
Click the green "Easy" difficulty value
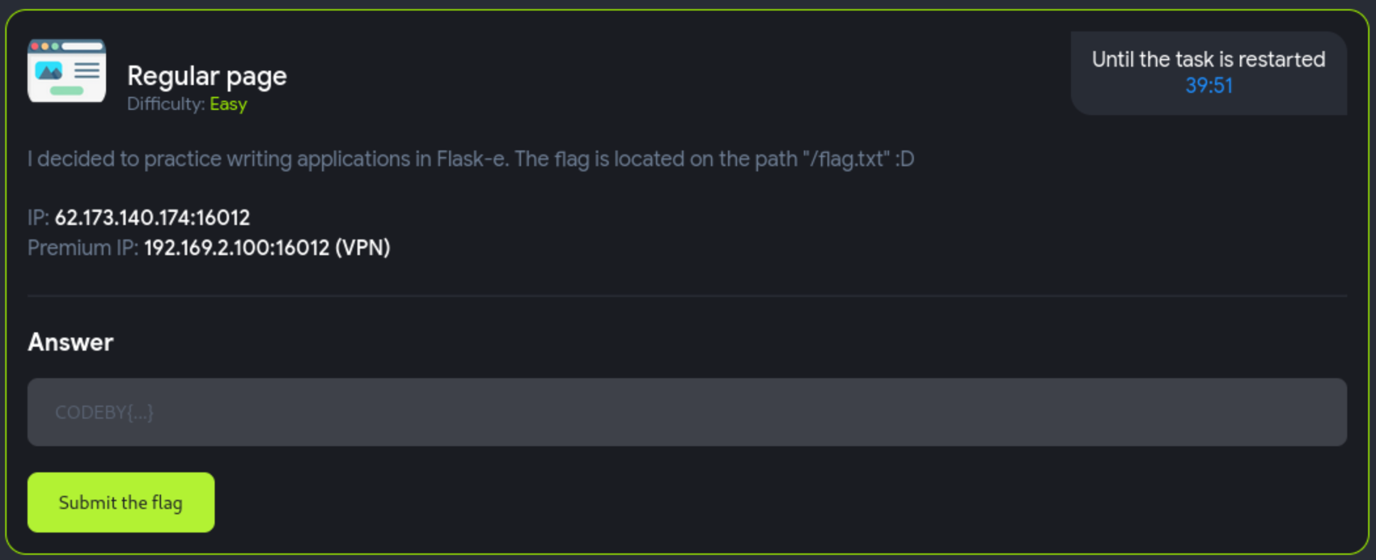click(x=228, y=104)
